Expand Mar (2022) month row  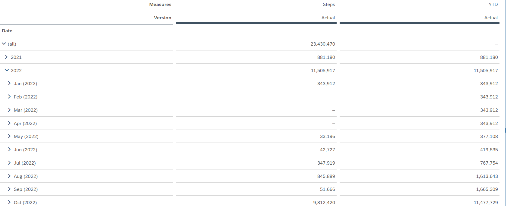pos(9,110)
